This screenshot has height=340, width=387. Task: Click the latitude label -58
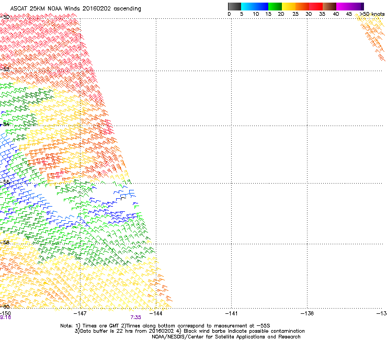(5, 243)
